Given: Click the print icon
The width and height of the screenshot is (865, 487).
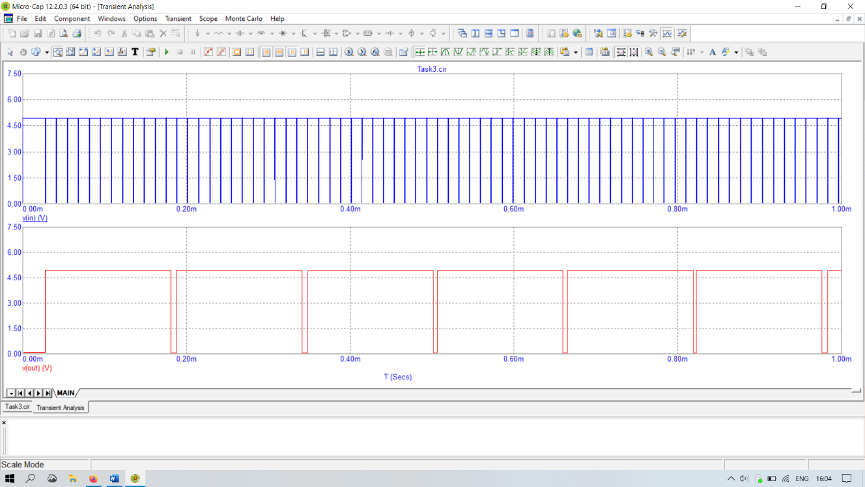Looking at the screenshot, I should (x=77, y=33).
